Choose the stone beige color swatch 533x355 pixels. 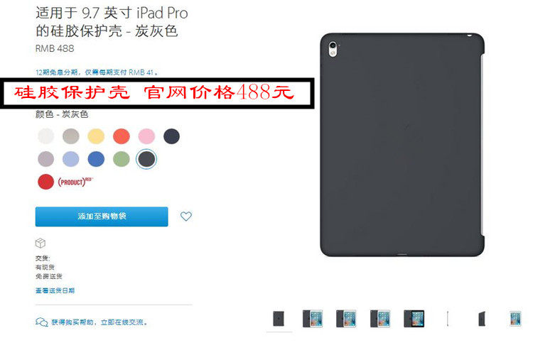tap(71, 136)
